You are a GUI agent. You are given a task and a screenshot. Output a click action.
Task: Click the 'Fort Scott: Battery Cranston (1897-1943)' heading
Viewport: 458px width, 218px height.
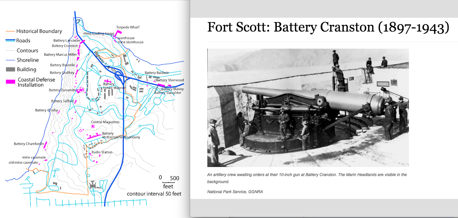328,27
